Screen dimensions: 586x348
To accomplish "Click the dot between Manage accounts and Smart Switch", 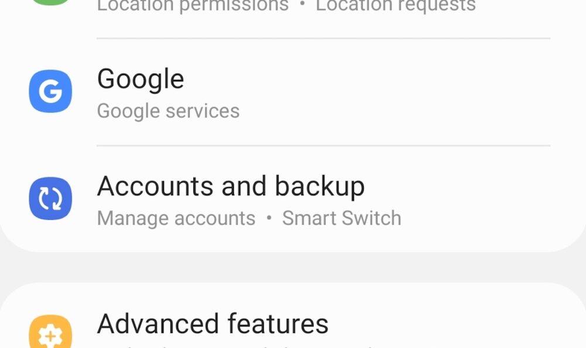I will [269, 218].
